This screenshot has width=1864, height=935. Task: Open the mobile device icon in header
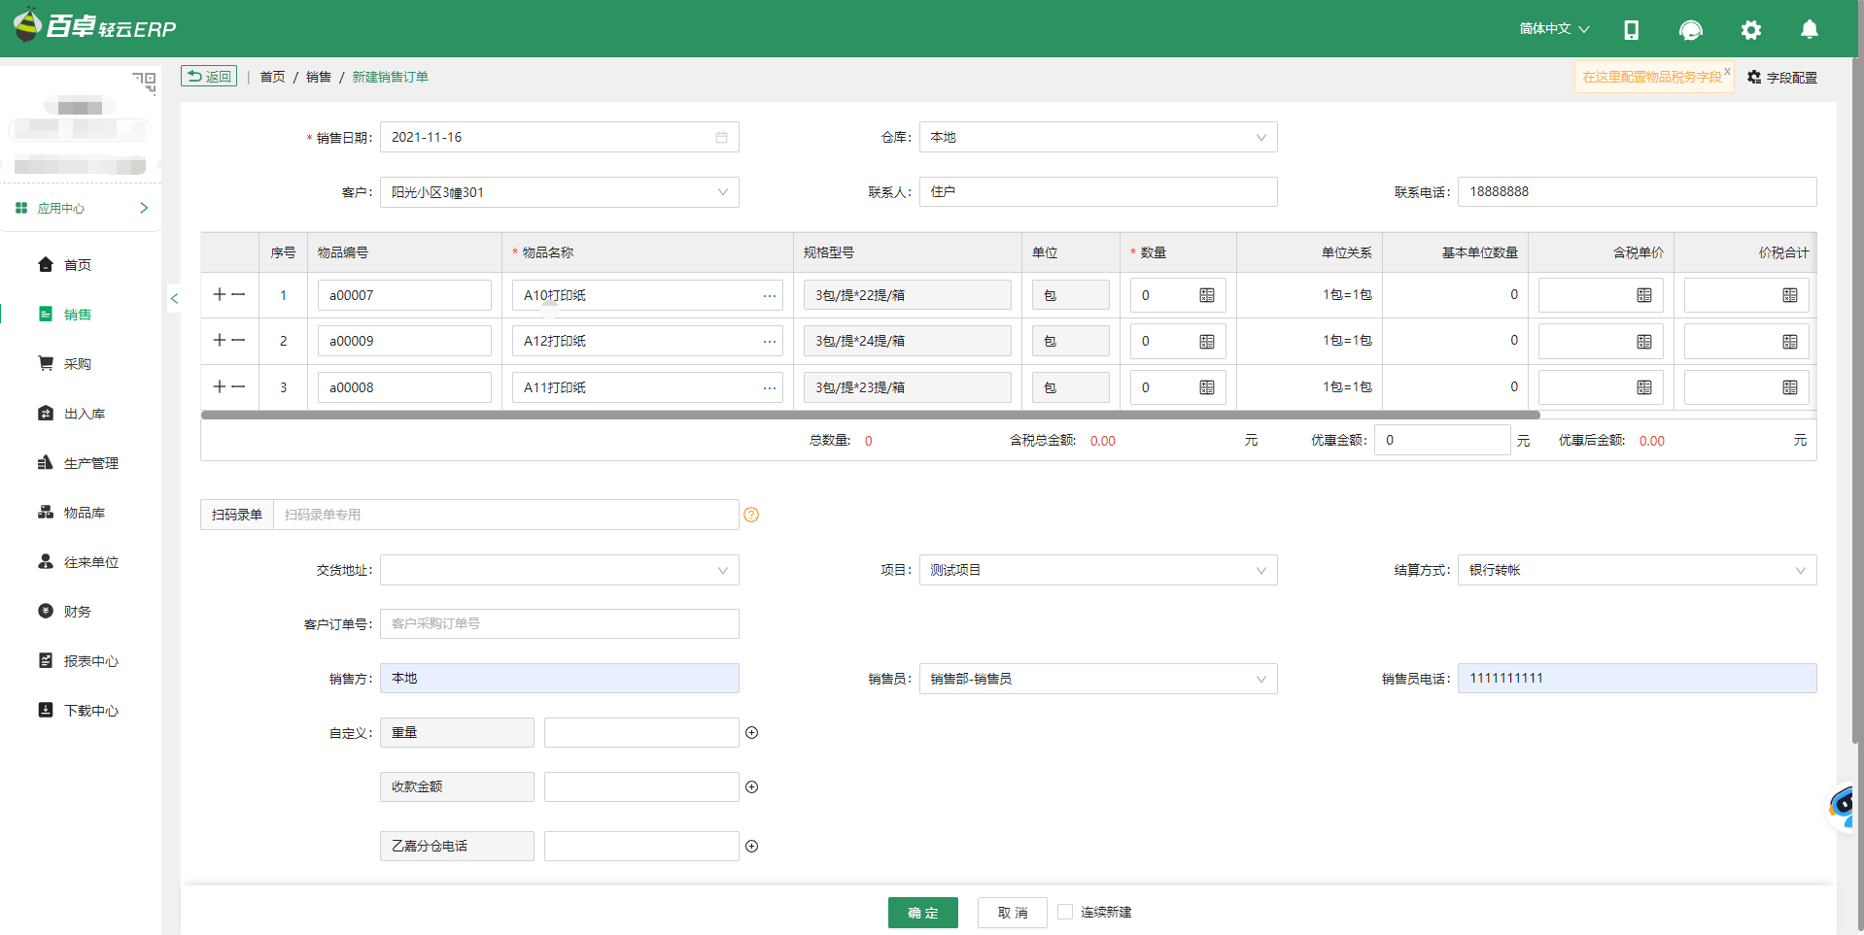1632,30
